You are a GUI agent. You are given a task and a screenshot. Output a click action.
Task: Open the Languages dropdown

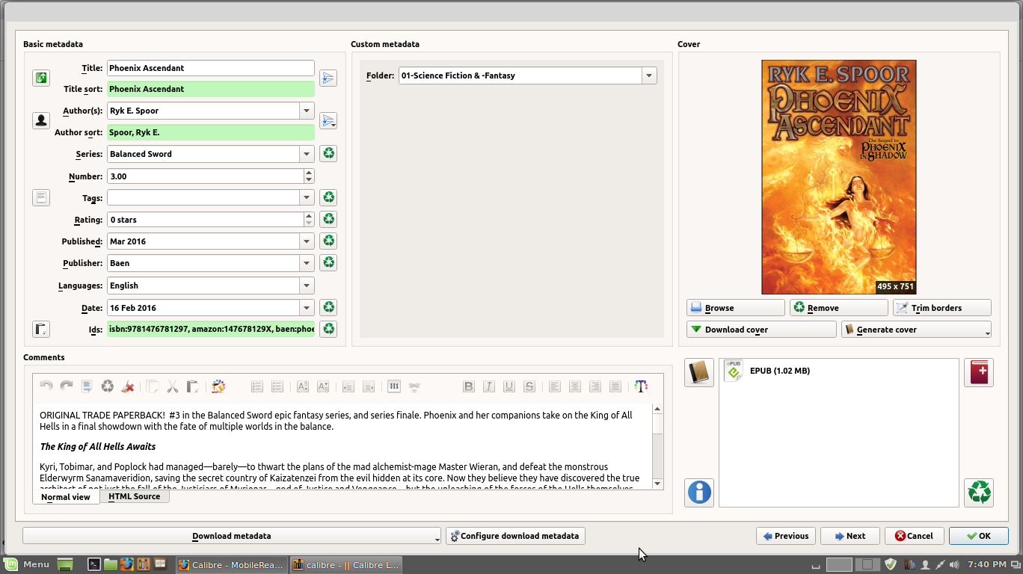[x=307, y=286]
